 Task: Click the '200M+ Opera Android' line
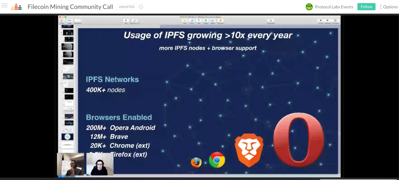coord(120,127)
